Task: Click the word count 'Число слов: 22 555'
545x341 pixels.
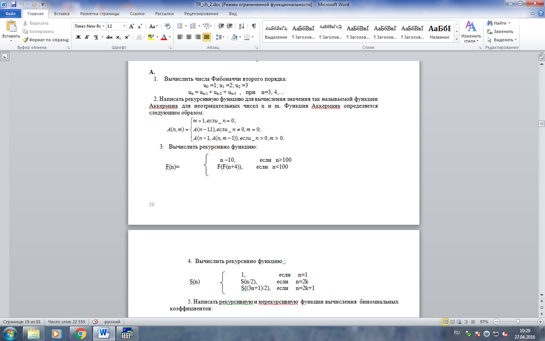Action: point(67,321)
